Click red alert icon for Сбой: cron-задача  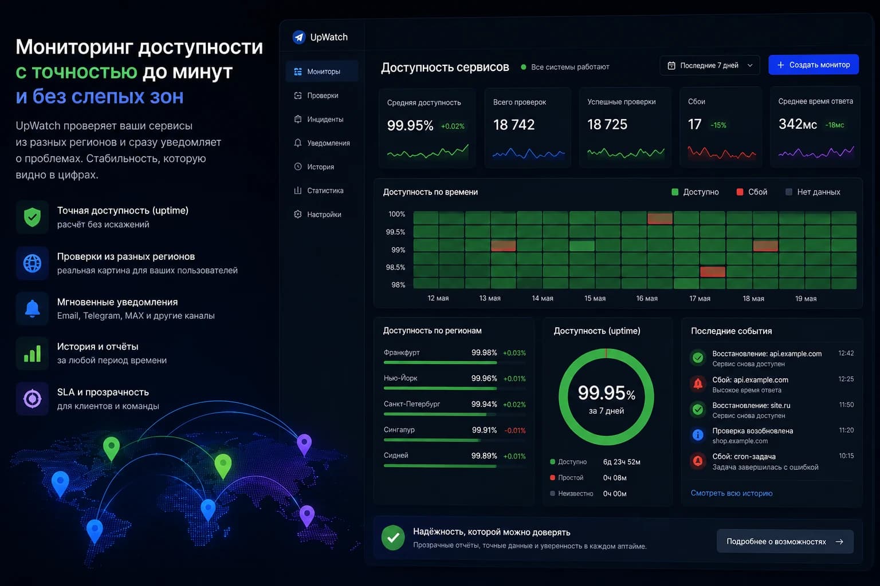click(698, 461)
